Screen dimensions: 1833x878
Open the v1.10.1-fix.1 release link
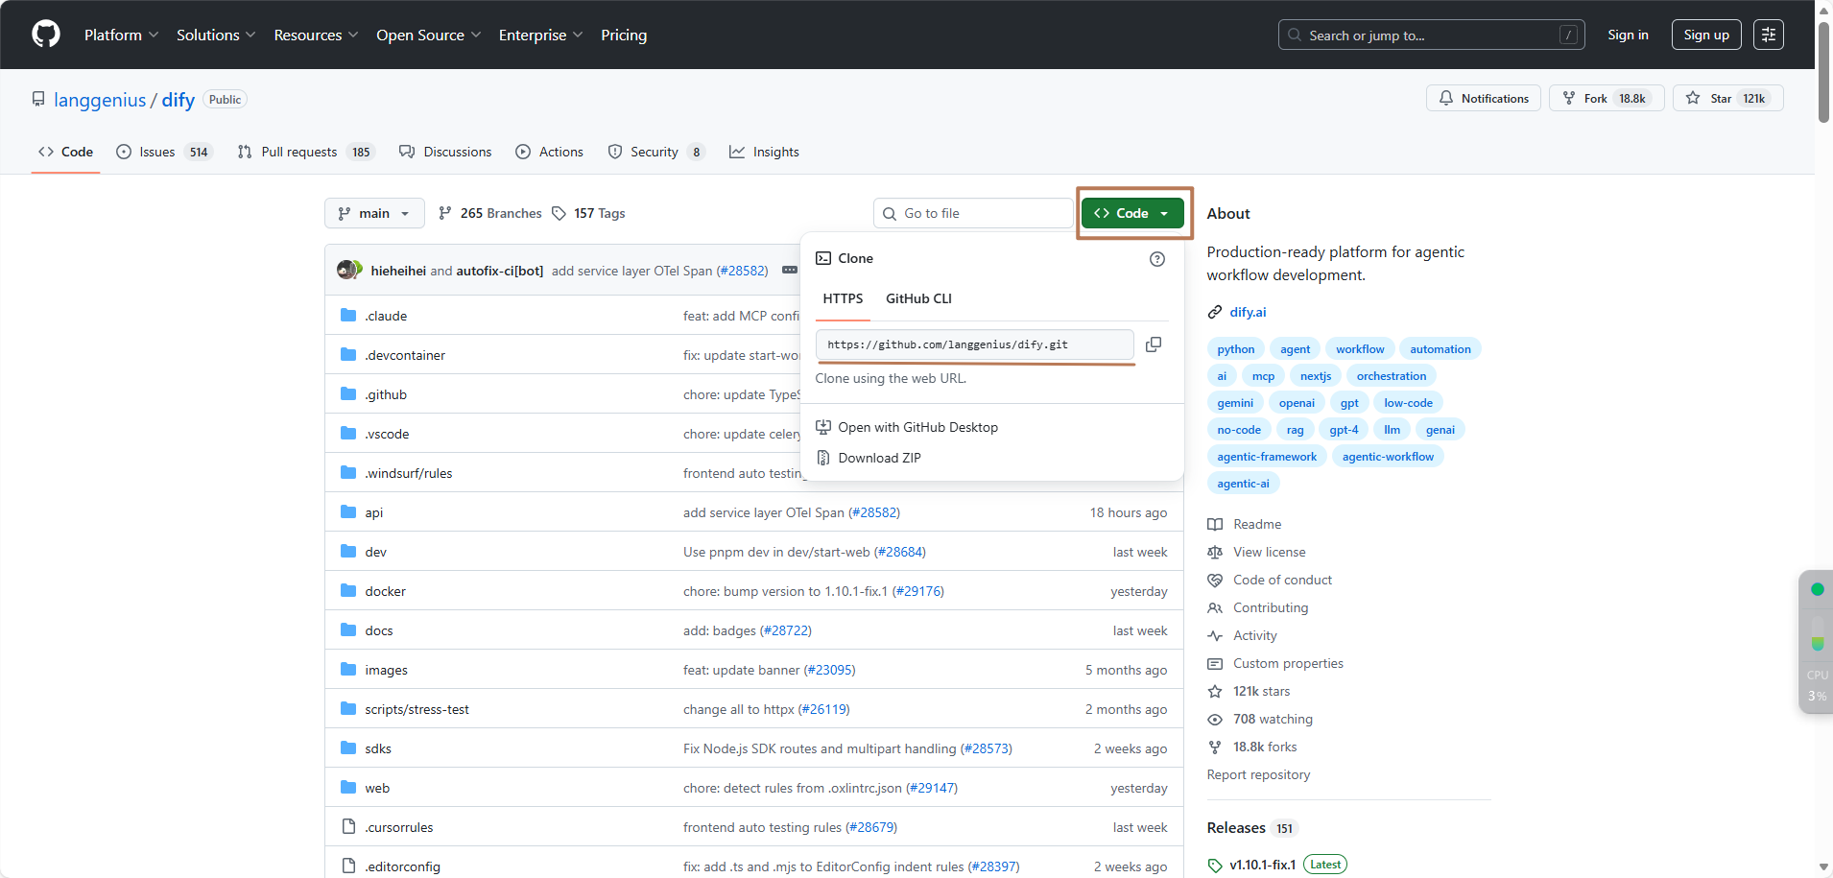(1263, 865)
